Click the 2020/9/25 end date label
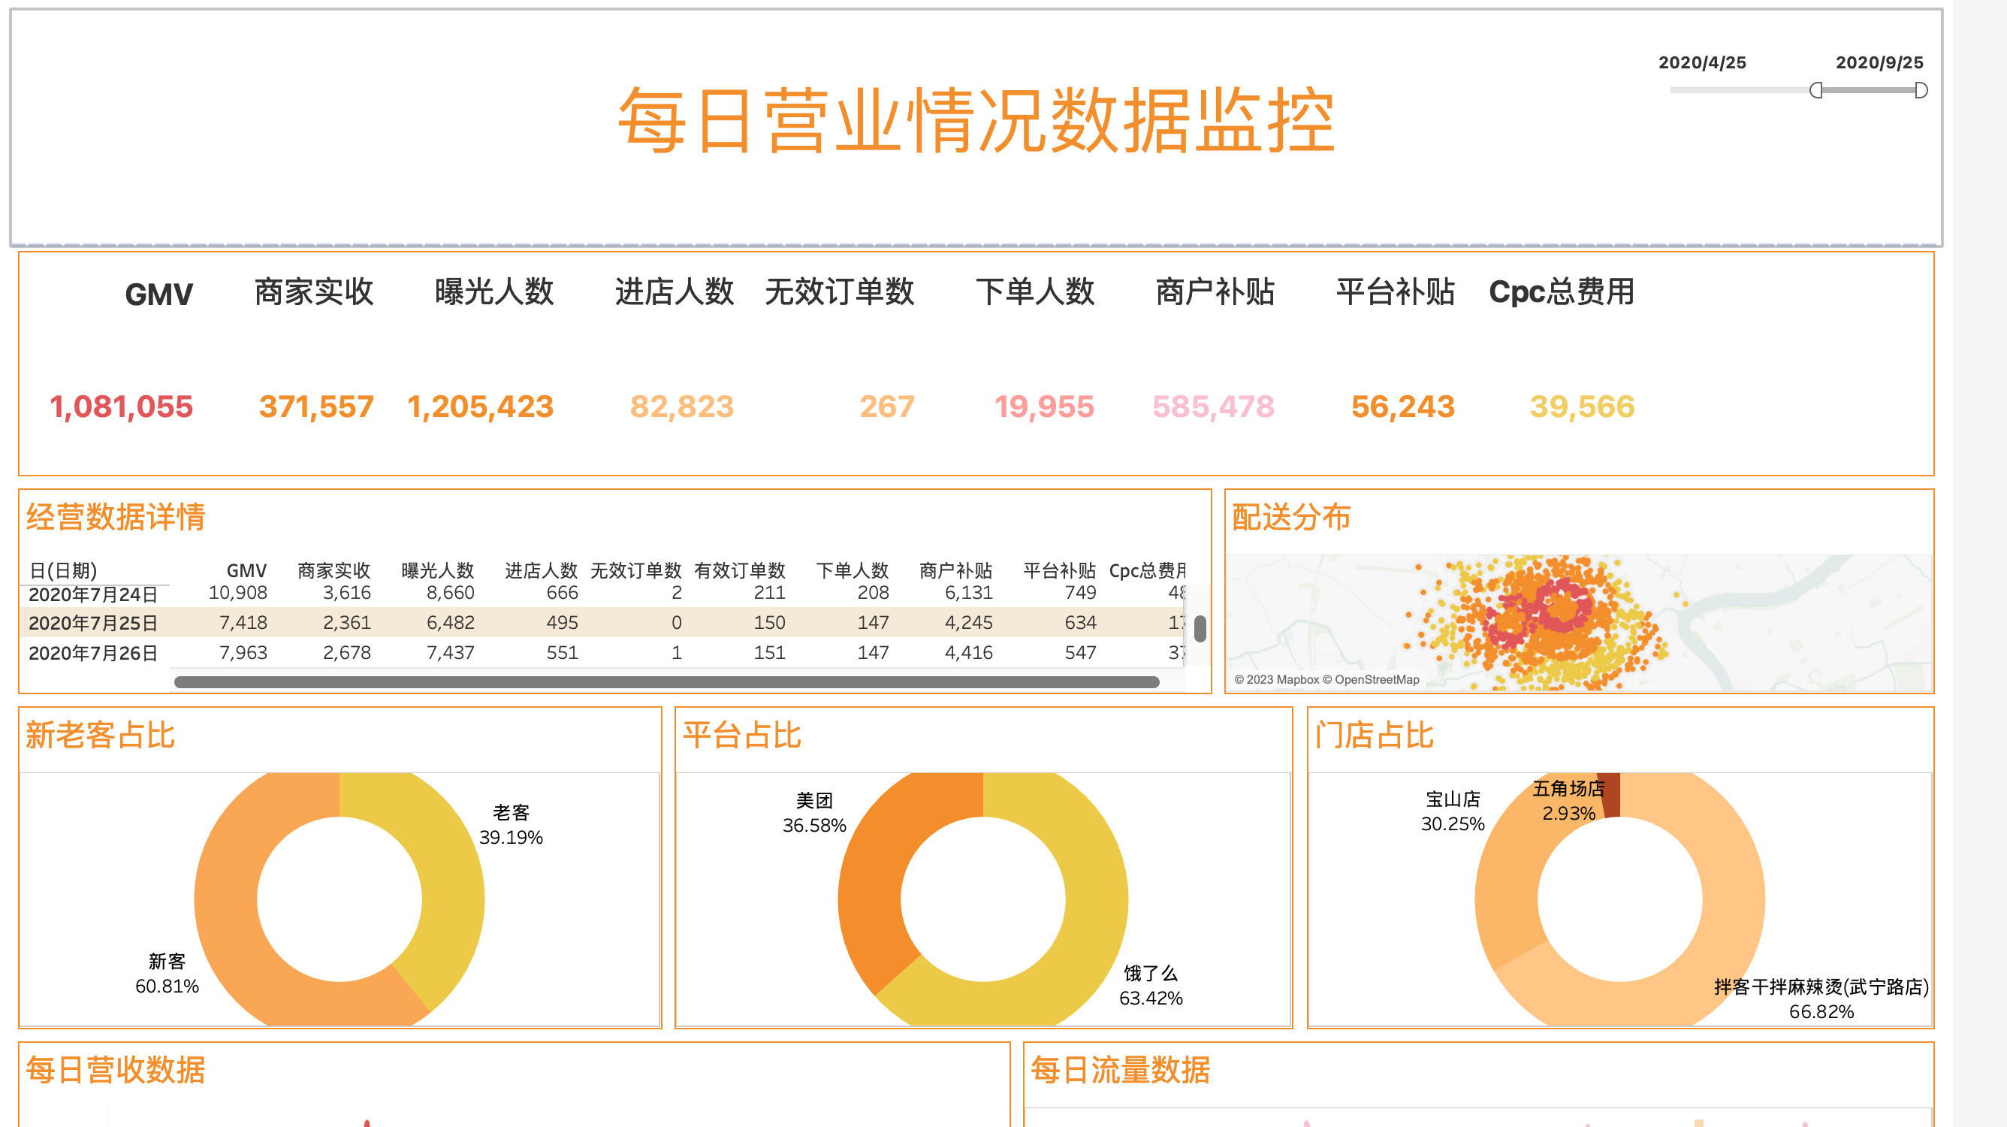 pos(1879,62)
